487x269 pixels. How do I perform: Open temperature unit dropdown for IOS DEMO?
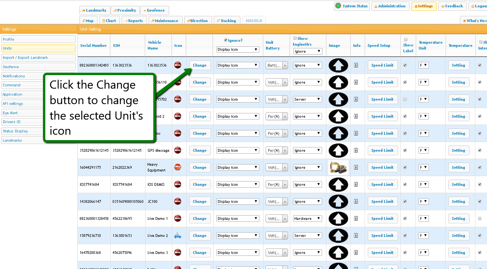click(424, 185)
